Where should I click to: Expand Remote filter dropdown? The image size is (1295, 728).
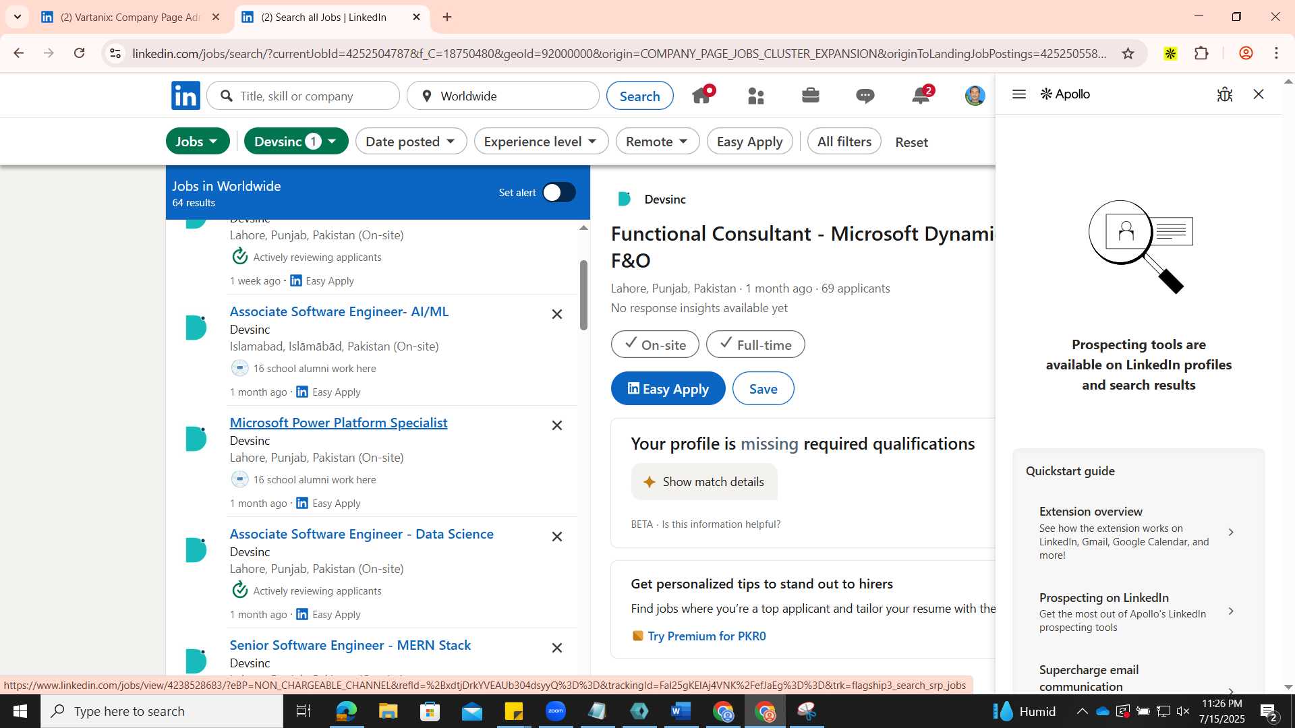pos(657,142)
